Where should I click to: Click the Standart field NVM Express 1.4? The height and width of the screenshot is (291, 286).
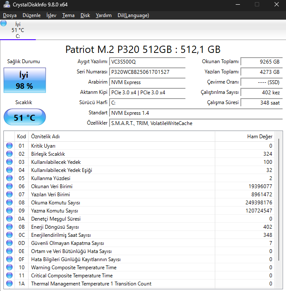coord(196,113)
